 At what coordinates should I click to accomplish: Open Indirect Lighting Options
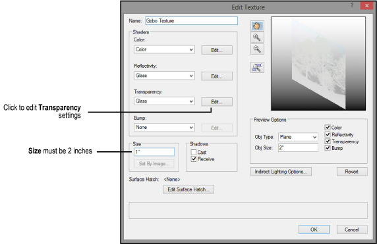click(x=281, y=172)
